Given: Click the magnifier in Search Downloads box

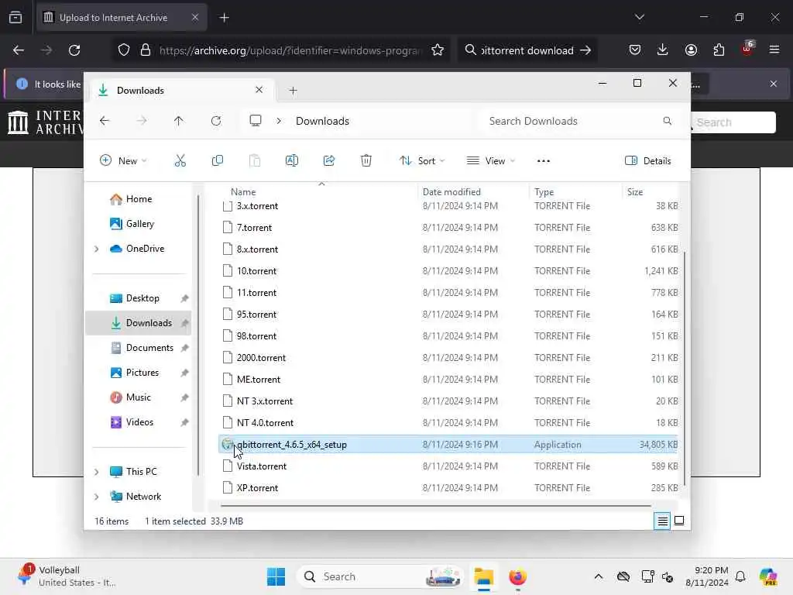Looking at the screenshot, I should coord(667,121).
